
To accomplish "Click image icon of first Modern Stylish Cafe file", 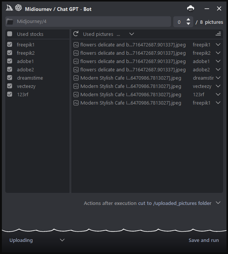I will tap(76, 78).
